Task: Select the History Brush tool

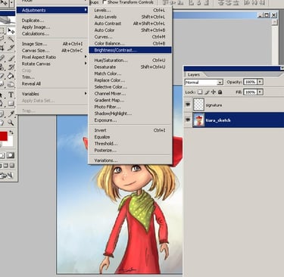Action: pyautogui.click(x=11, y=67)
